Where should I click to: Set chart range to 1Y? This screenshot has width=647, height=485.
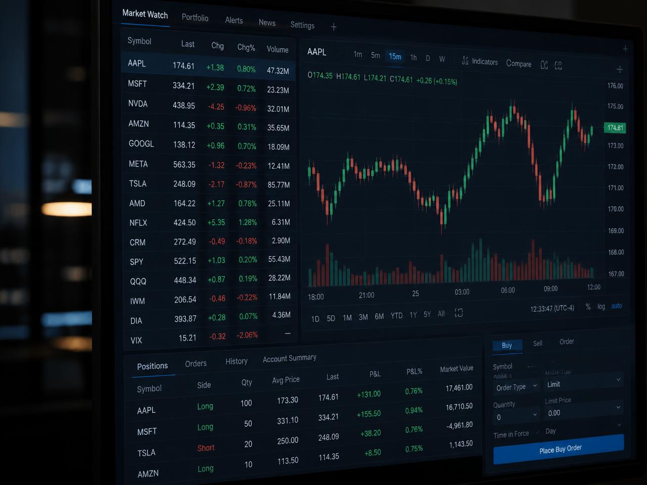point(413,315)
